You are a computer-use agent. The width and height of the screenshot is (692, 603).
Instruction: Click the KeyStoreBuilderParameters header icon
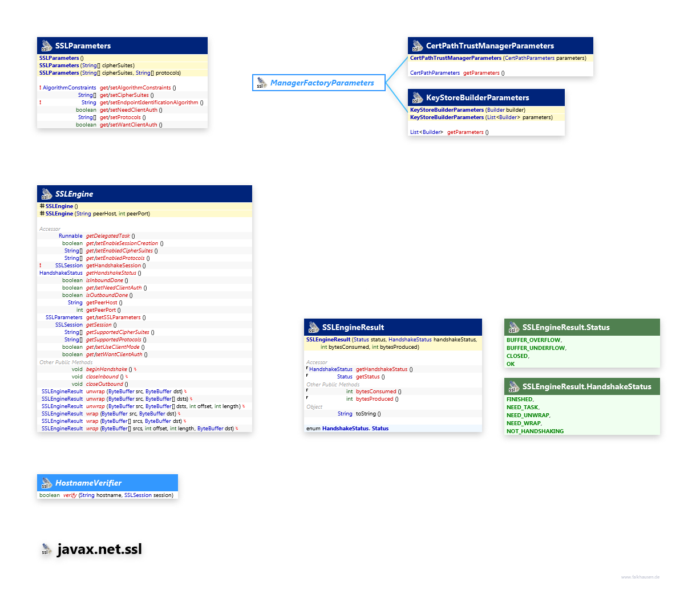click(x=417, y=97)
